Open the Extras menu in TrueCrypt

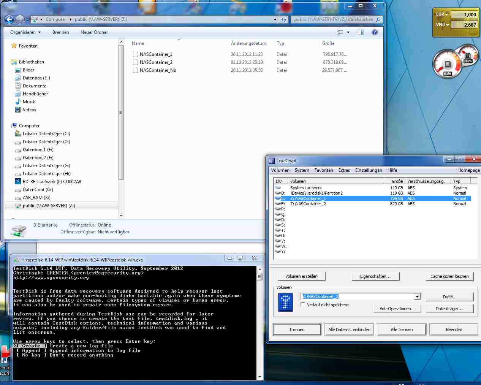pyautogui.click(x=344, y=170)
